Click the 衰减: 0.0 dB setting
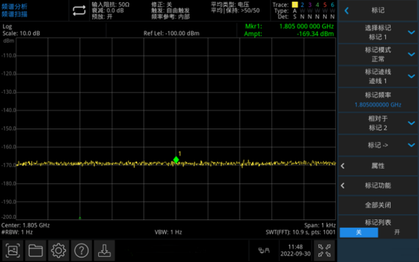Screen dimensions: 419x262 click(108, 11)
